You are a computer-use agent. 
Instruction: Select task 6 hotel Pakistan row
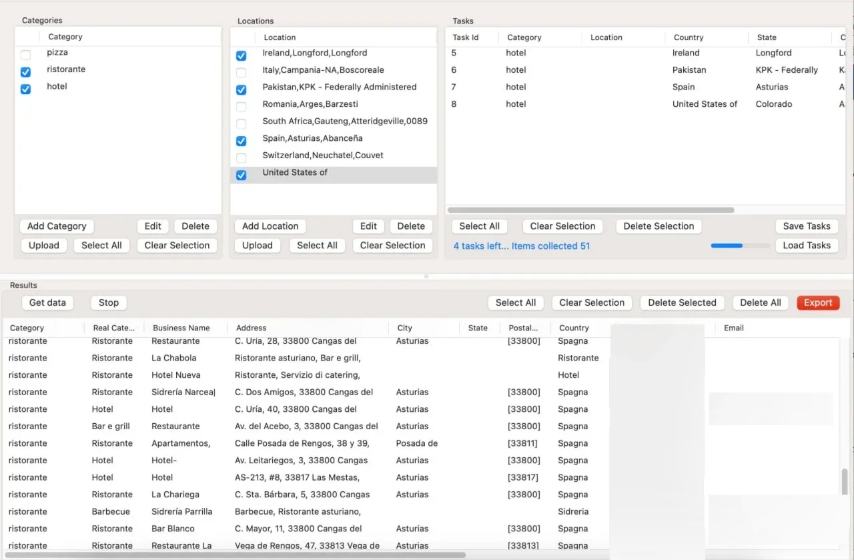click(645, 70)
